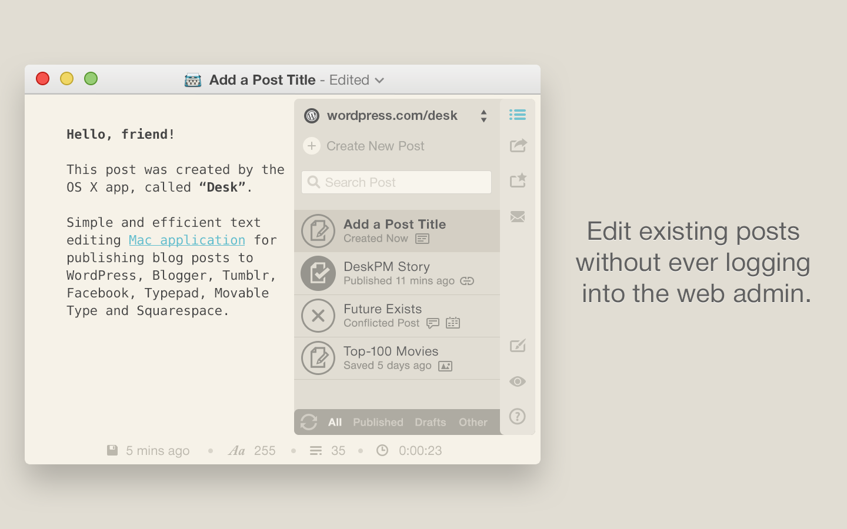This screenshot has height=529, width=847.
Task: Click the magnifier icon in search field
Action: click(x=314, y=182)
